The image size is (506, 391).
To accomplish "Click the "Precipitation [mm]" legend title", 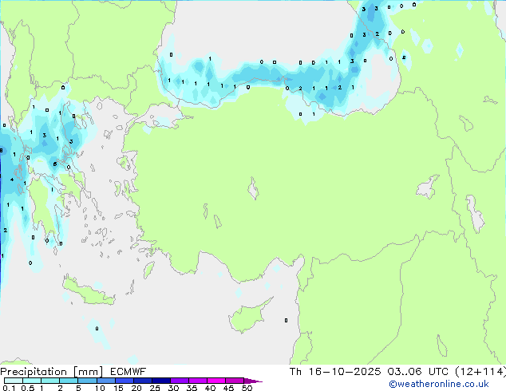I will [x=52, y=372].
